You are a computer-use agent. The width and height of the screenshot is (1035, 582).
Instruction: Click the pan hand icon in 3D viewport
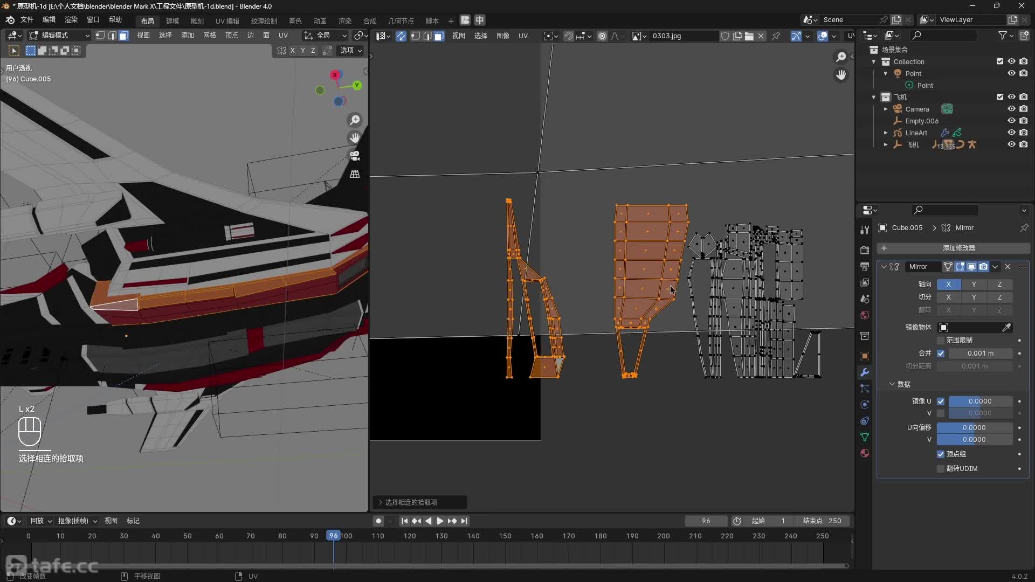pos(355,137)
